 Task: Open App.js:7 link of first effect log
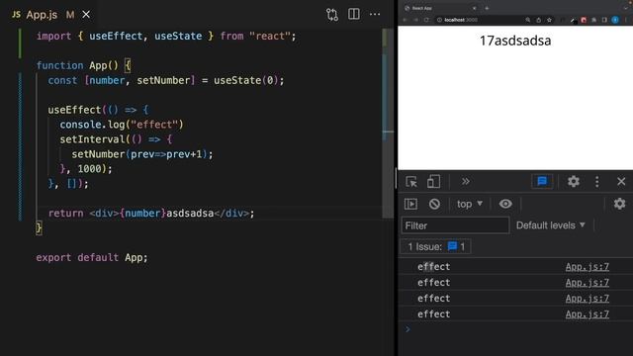point(587,267)
